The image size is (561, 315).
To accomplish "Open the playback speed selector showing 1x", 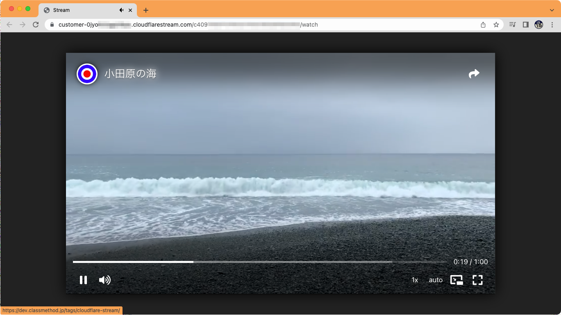I will click(x=414, y=280).
